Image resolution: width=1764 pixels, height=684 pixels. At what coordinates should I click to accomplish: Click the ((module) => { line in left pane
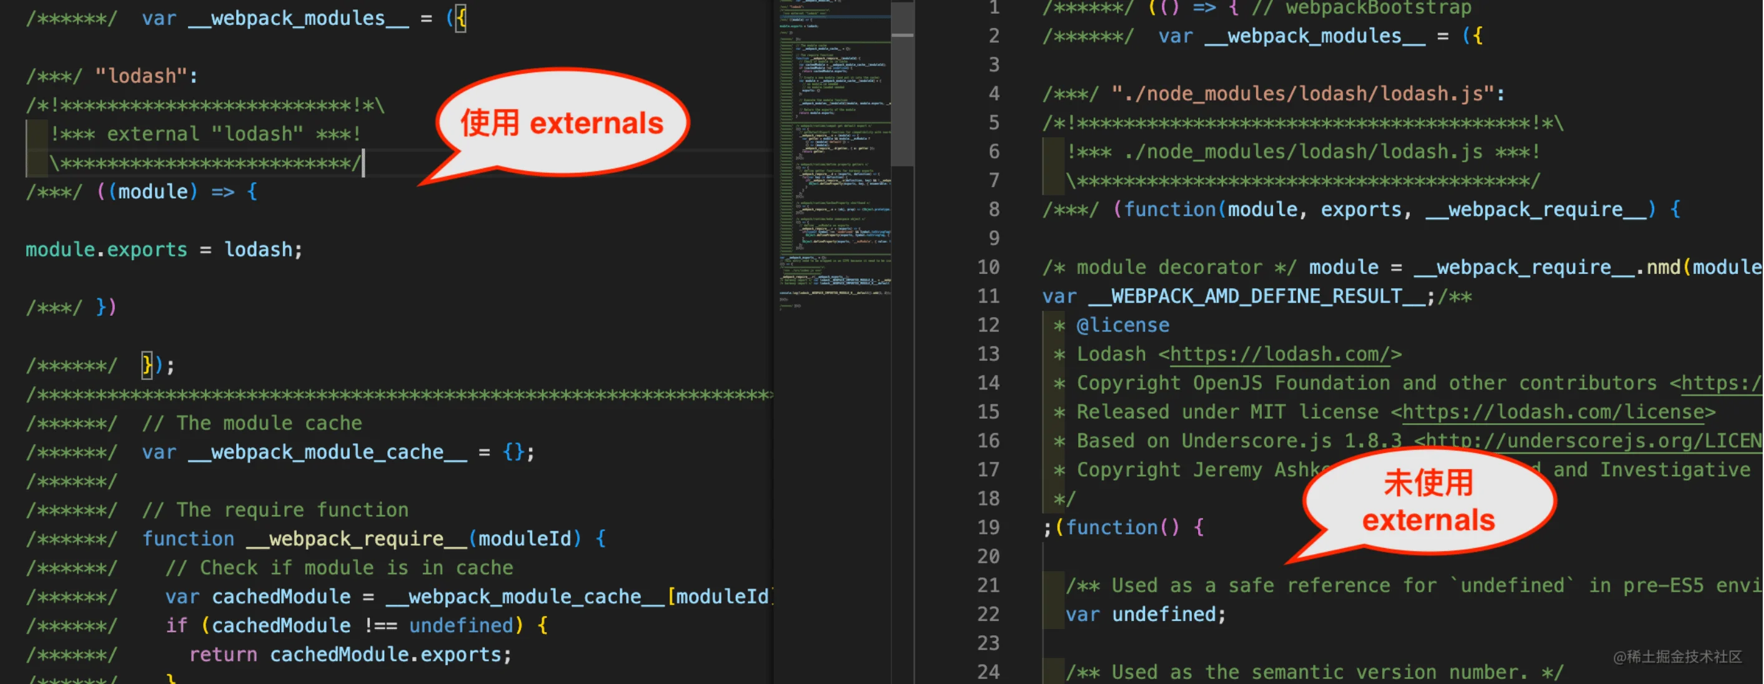tap(142, 192)
